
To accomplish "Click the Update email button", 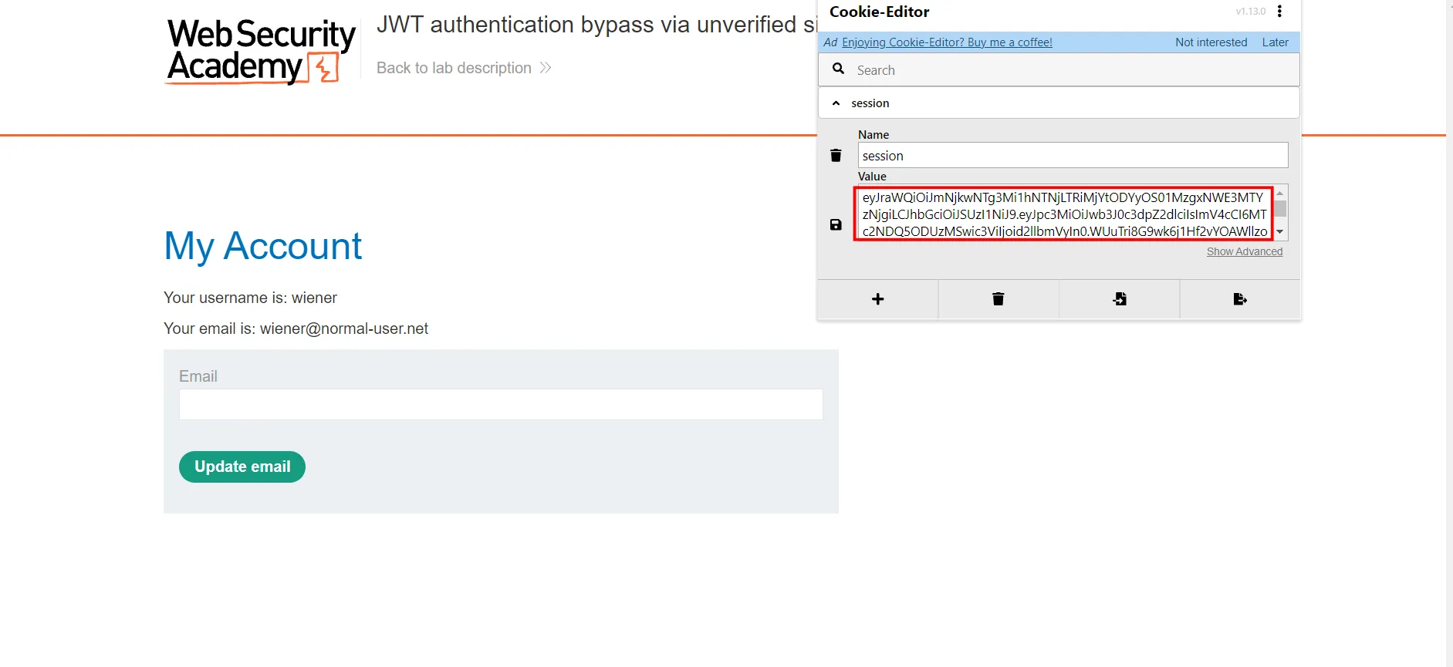I will pyautogui.click(x=242, y=467).
